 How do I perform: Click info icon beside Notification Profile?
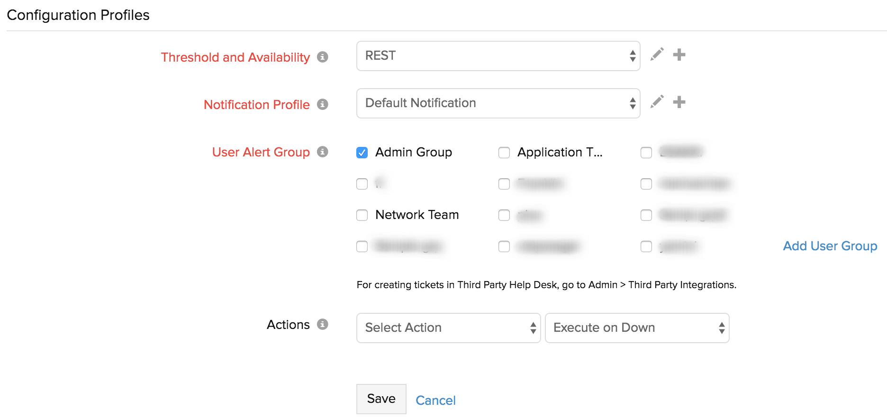coord(323,104)
